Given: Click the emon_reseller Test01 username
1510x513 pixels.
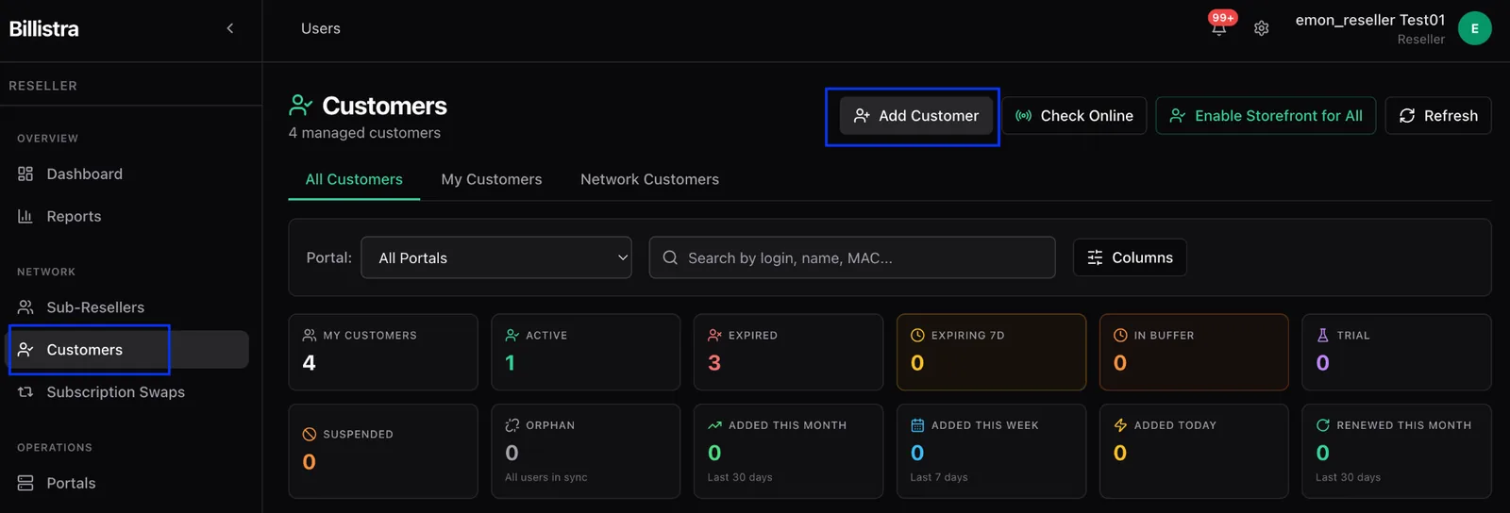Looking at the screenshot, I should [1370, 20].
